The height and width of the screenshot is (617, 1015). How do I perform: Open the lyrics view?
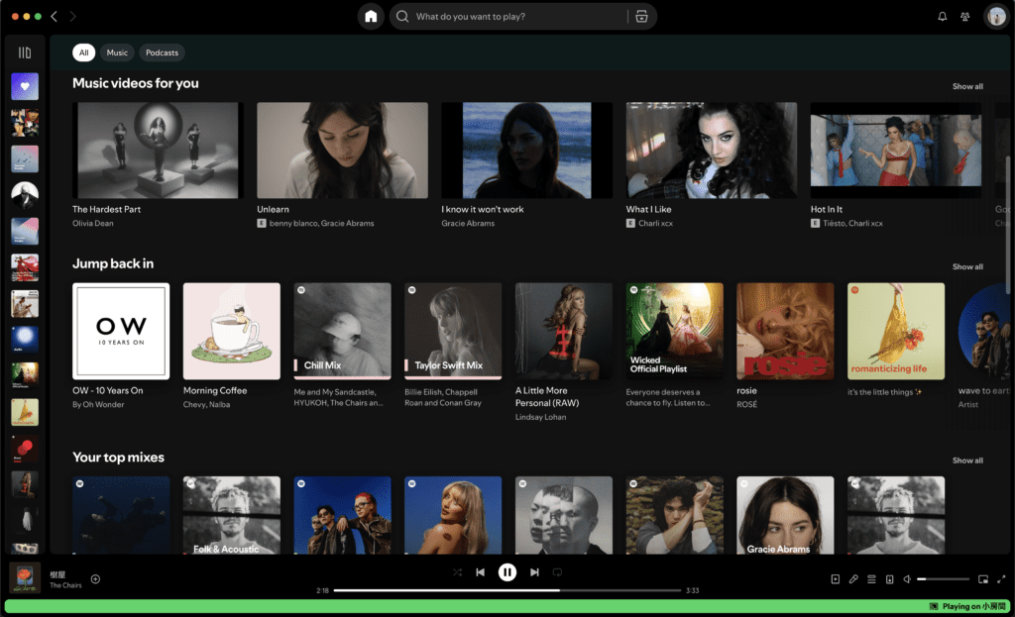click(x=853, y=578)
